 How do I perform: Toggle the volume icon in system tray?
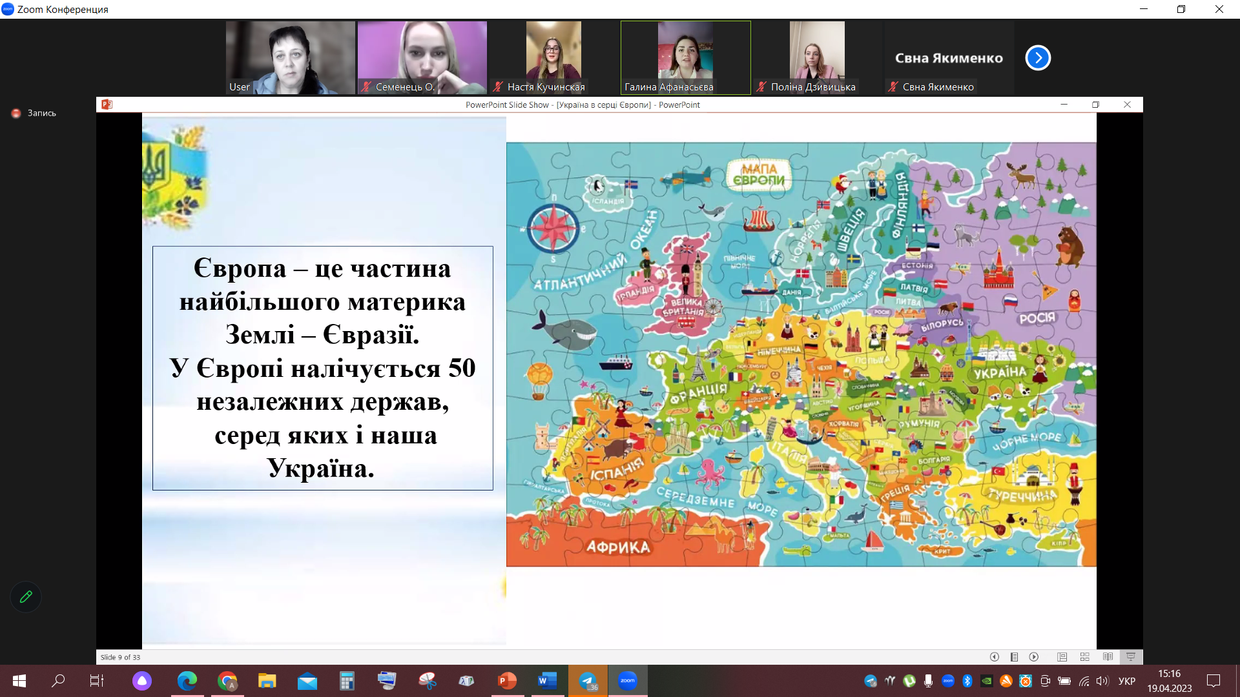pos(1102,681)
